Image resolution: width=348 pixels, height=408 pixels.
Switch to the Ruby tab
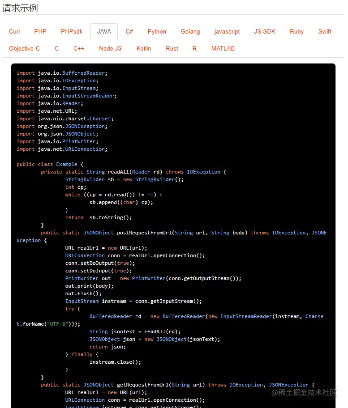296,31
